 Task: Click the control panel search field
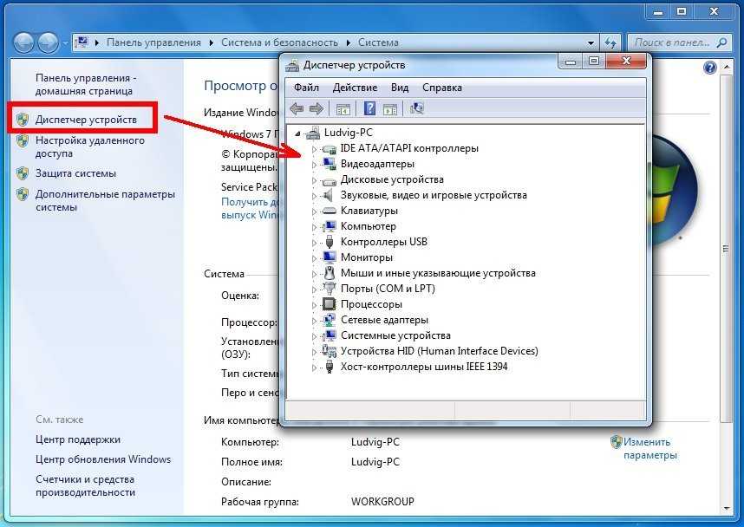672,42
